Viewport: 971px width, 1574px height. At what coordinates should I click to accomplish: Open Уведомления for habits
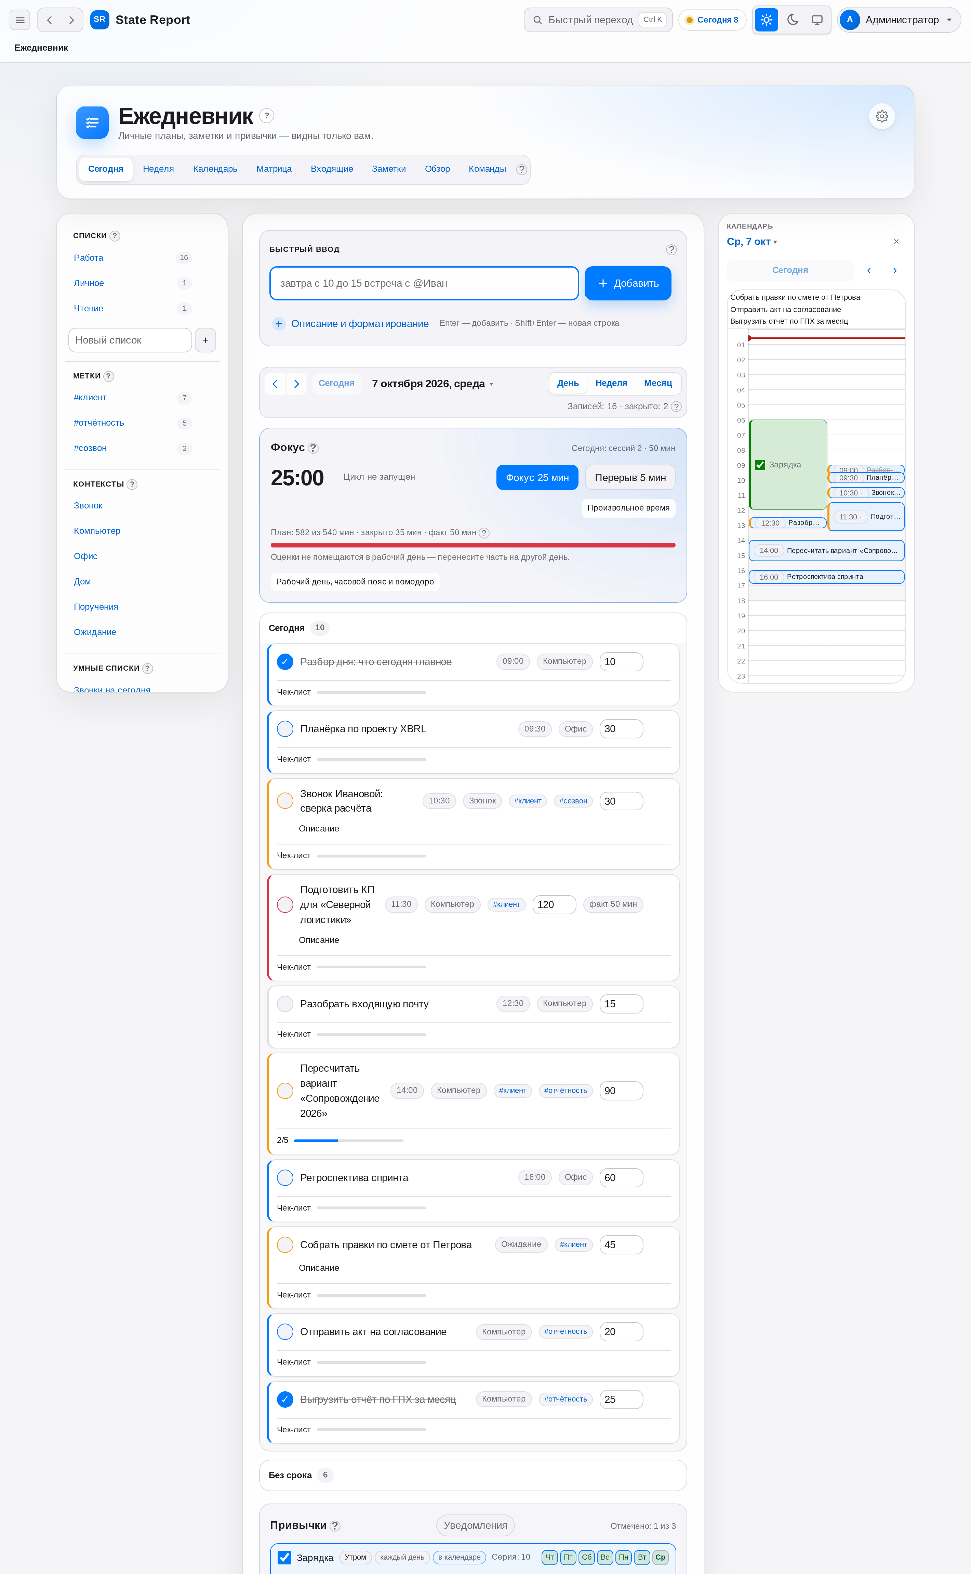[x=475, y=1525]
